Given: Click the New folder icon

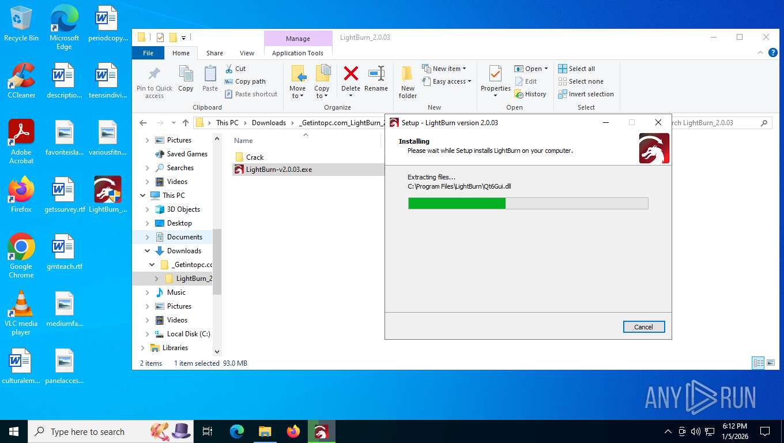Looking at the screenshot, I should 408,74.
